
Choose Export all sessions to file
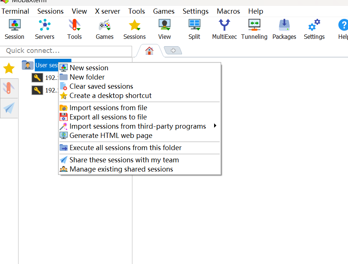(139, 117)
